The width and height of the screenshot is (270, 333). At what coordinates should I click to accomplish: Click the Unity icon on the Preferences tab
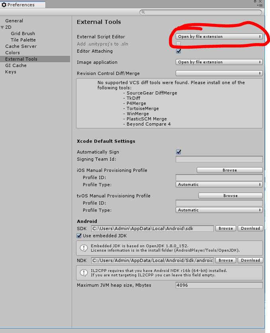click(4, 5)
